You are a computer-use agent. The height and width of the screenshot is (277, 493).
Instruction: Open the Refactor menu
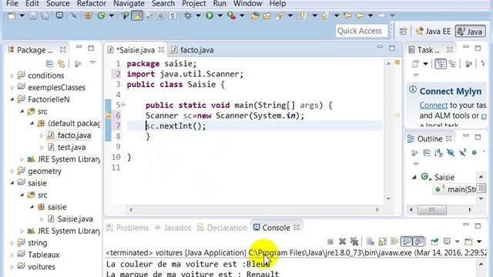92,3
